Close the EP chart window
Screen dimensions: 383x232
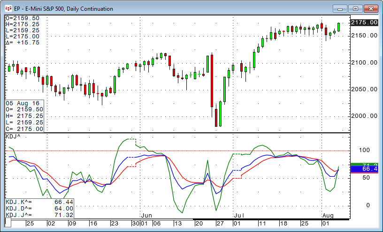371,9
